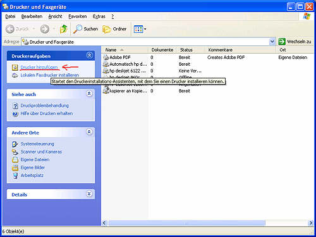Image resolution: width=316 pixels, height=237 pixels.
Task: Sort by the Ort column header
Action: click(295, 50)
